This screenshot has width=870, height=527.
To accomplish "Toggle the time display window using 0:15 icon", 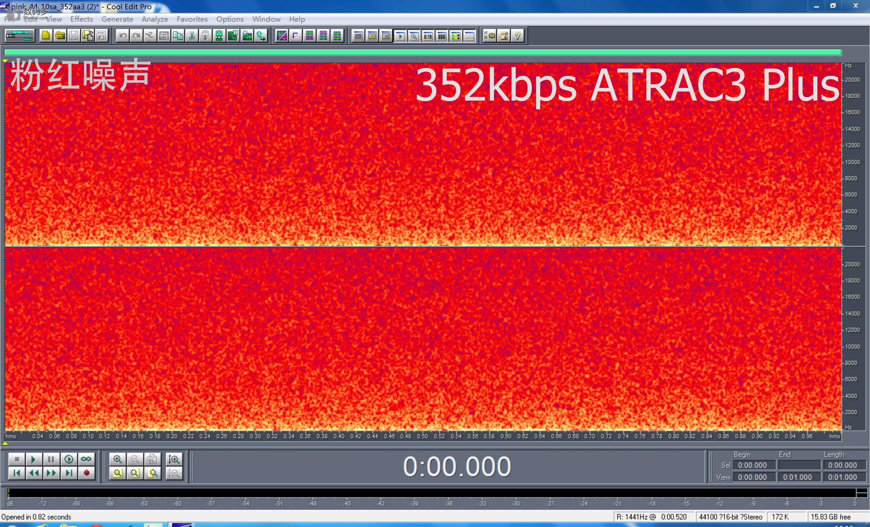I will click(x=428, y=36).
